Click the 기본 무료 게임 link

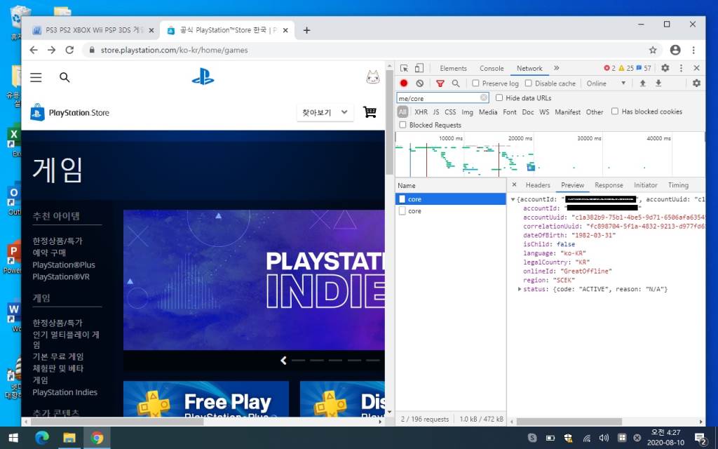coord(57,356)
